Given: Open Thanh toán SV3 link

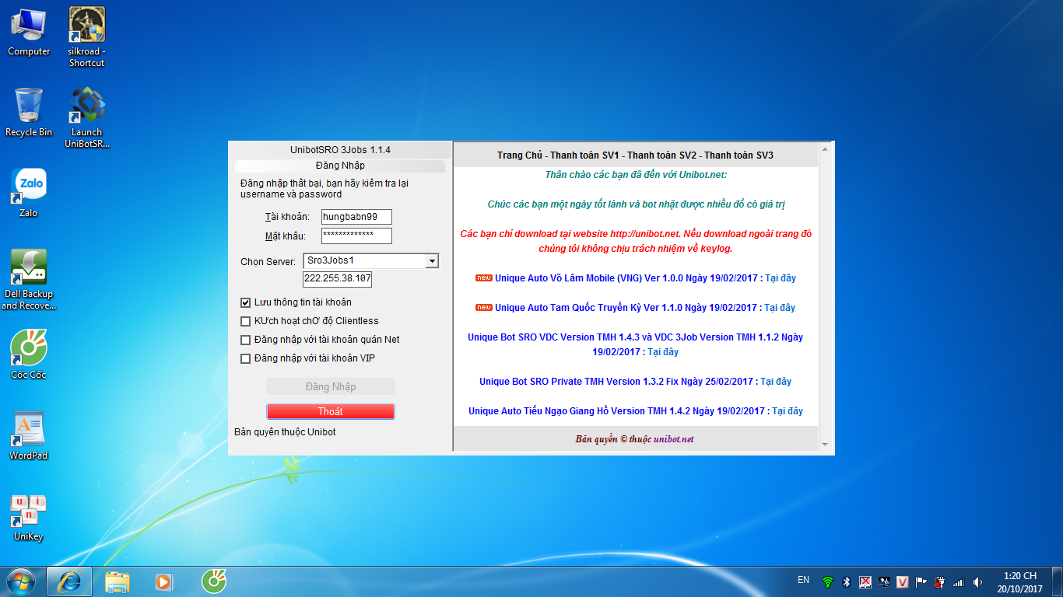Looking at the screenshot, I should tap(738, 155).
